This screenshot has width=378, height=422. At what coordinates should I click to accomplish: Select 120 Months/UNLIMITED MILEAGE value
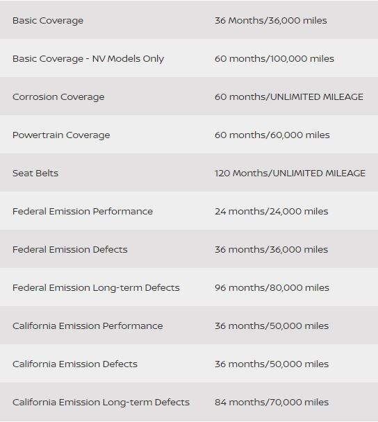tap(290, 174)
